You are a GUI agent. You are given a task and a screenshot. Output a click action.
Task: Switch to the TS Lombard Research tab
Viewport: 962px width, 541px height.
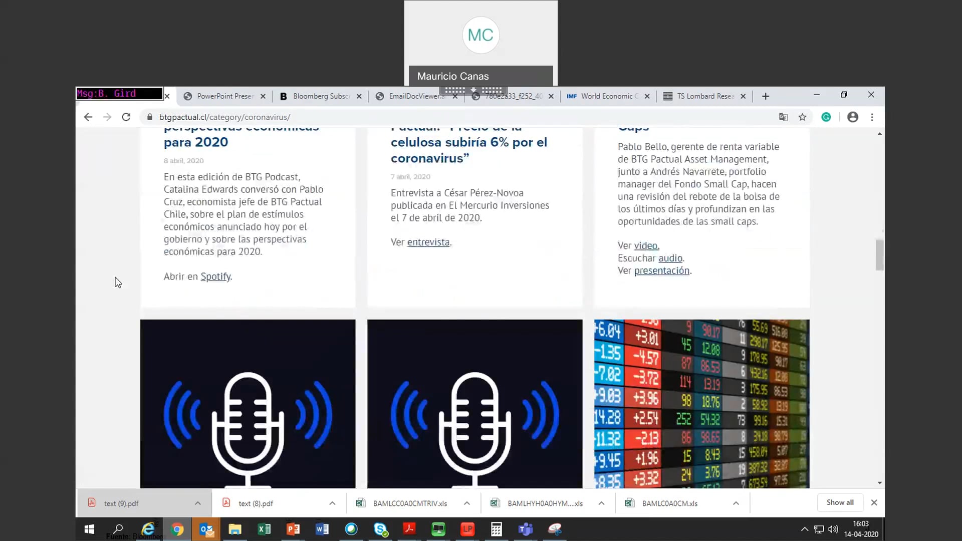[x=704, y=96]
